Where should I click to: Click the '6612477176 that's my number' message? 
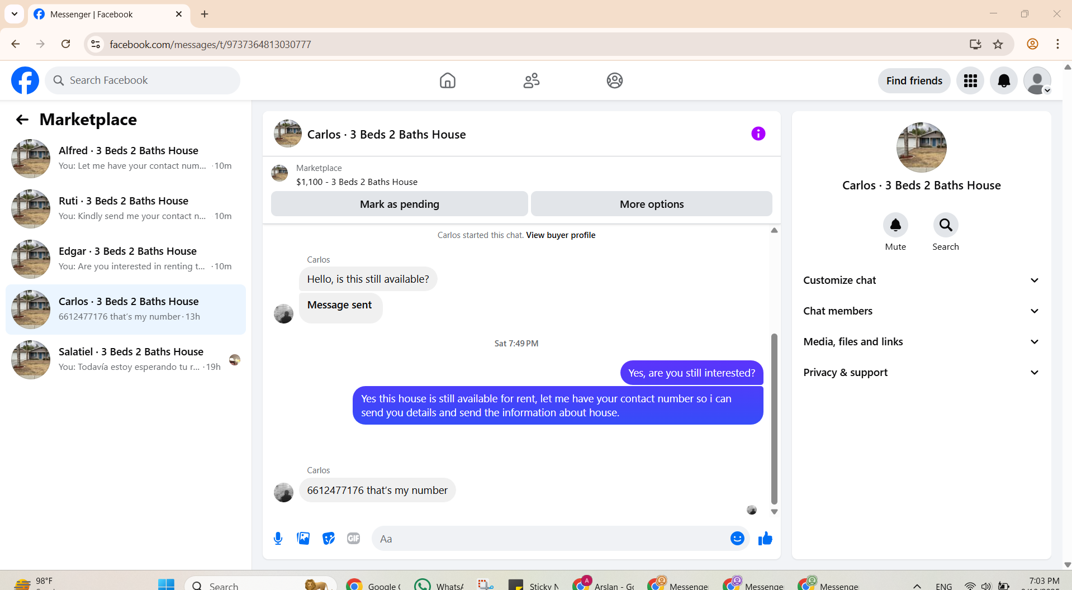coord(377,491)
